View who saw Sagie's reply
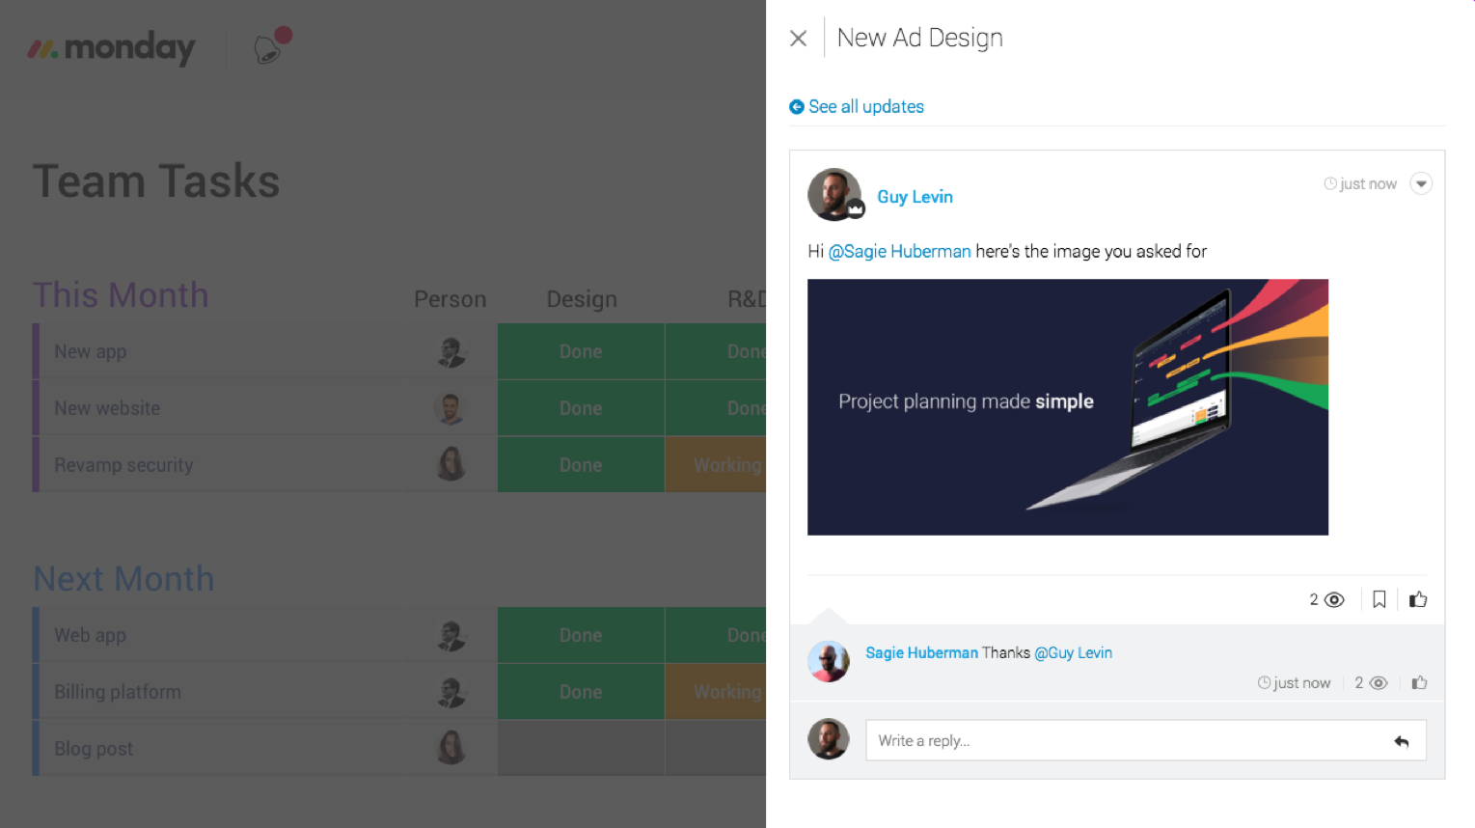The height and width of the screenshot is (828, 1475). [x=1371, y=683]
